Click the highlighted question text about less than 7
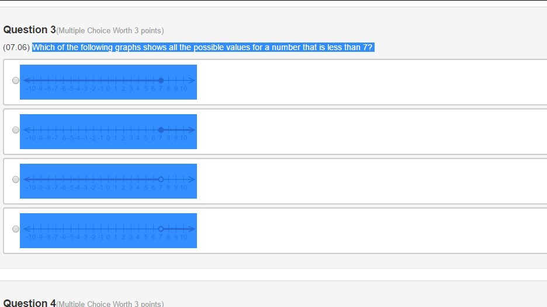The width and height of the screenshot is (547, 307). pos(202,47)
